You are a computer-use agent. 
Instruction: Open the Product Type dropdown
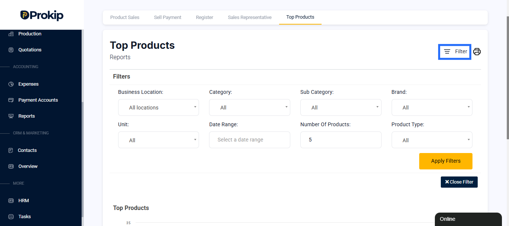432,140
